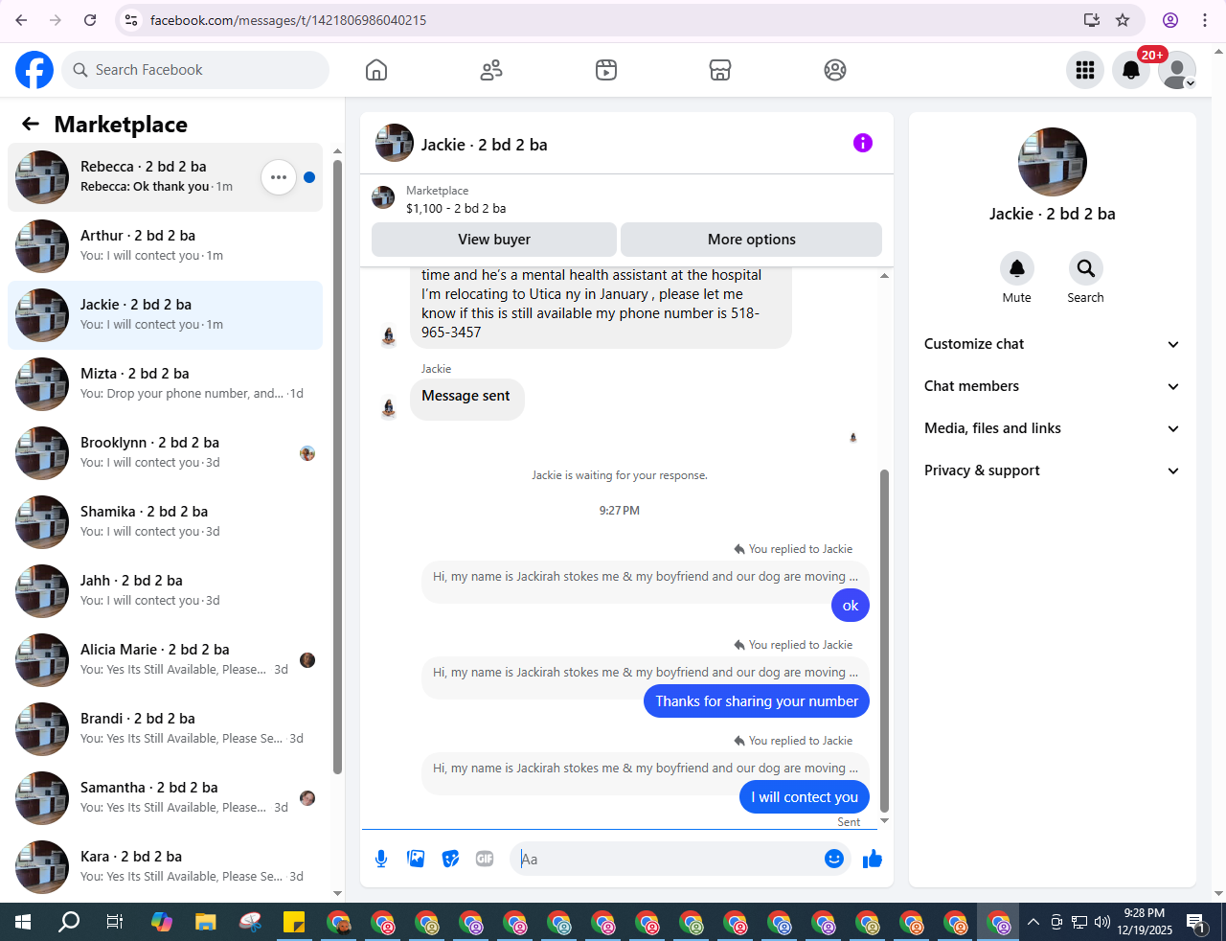
Task: Open Mizta · 2 bd 2 ba conversation
Action: coord(165,384)
